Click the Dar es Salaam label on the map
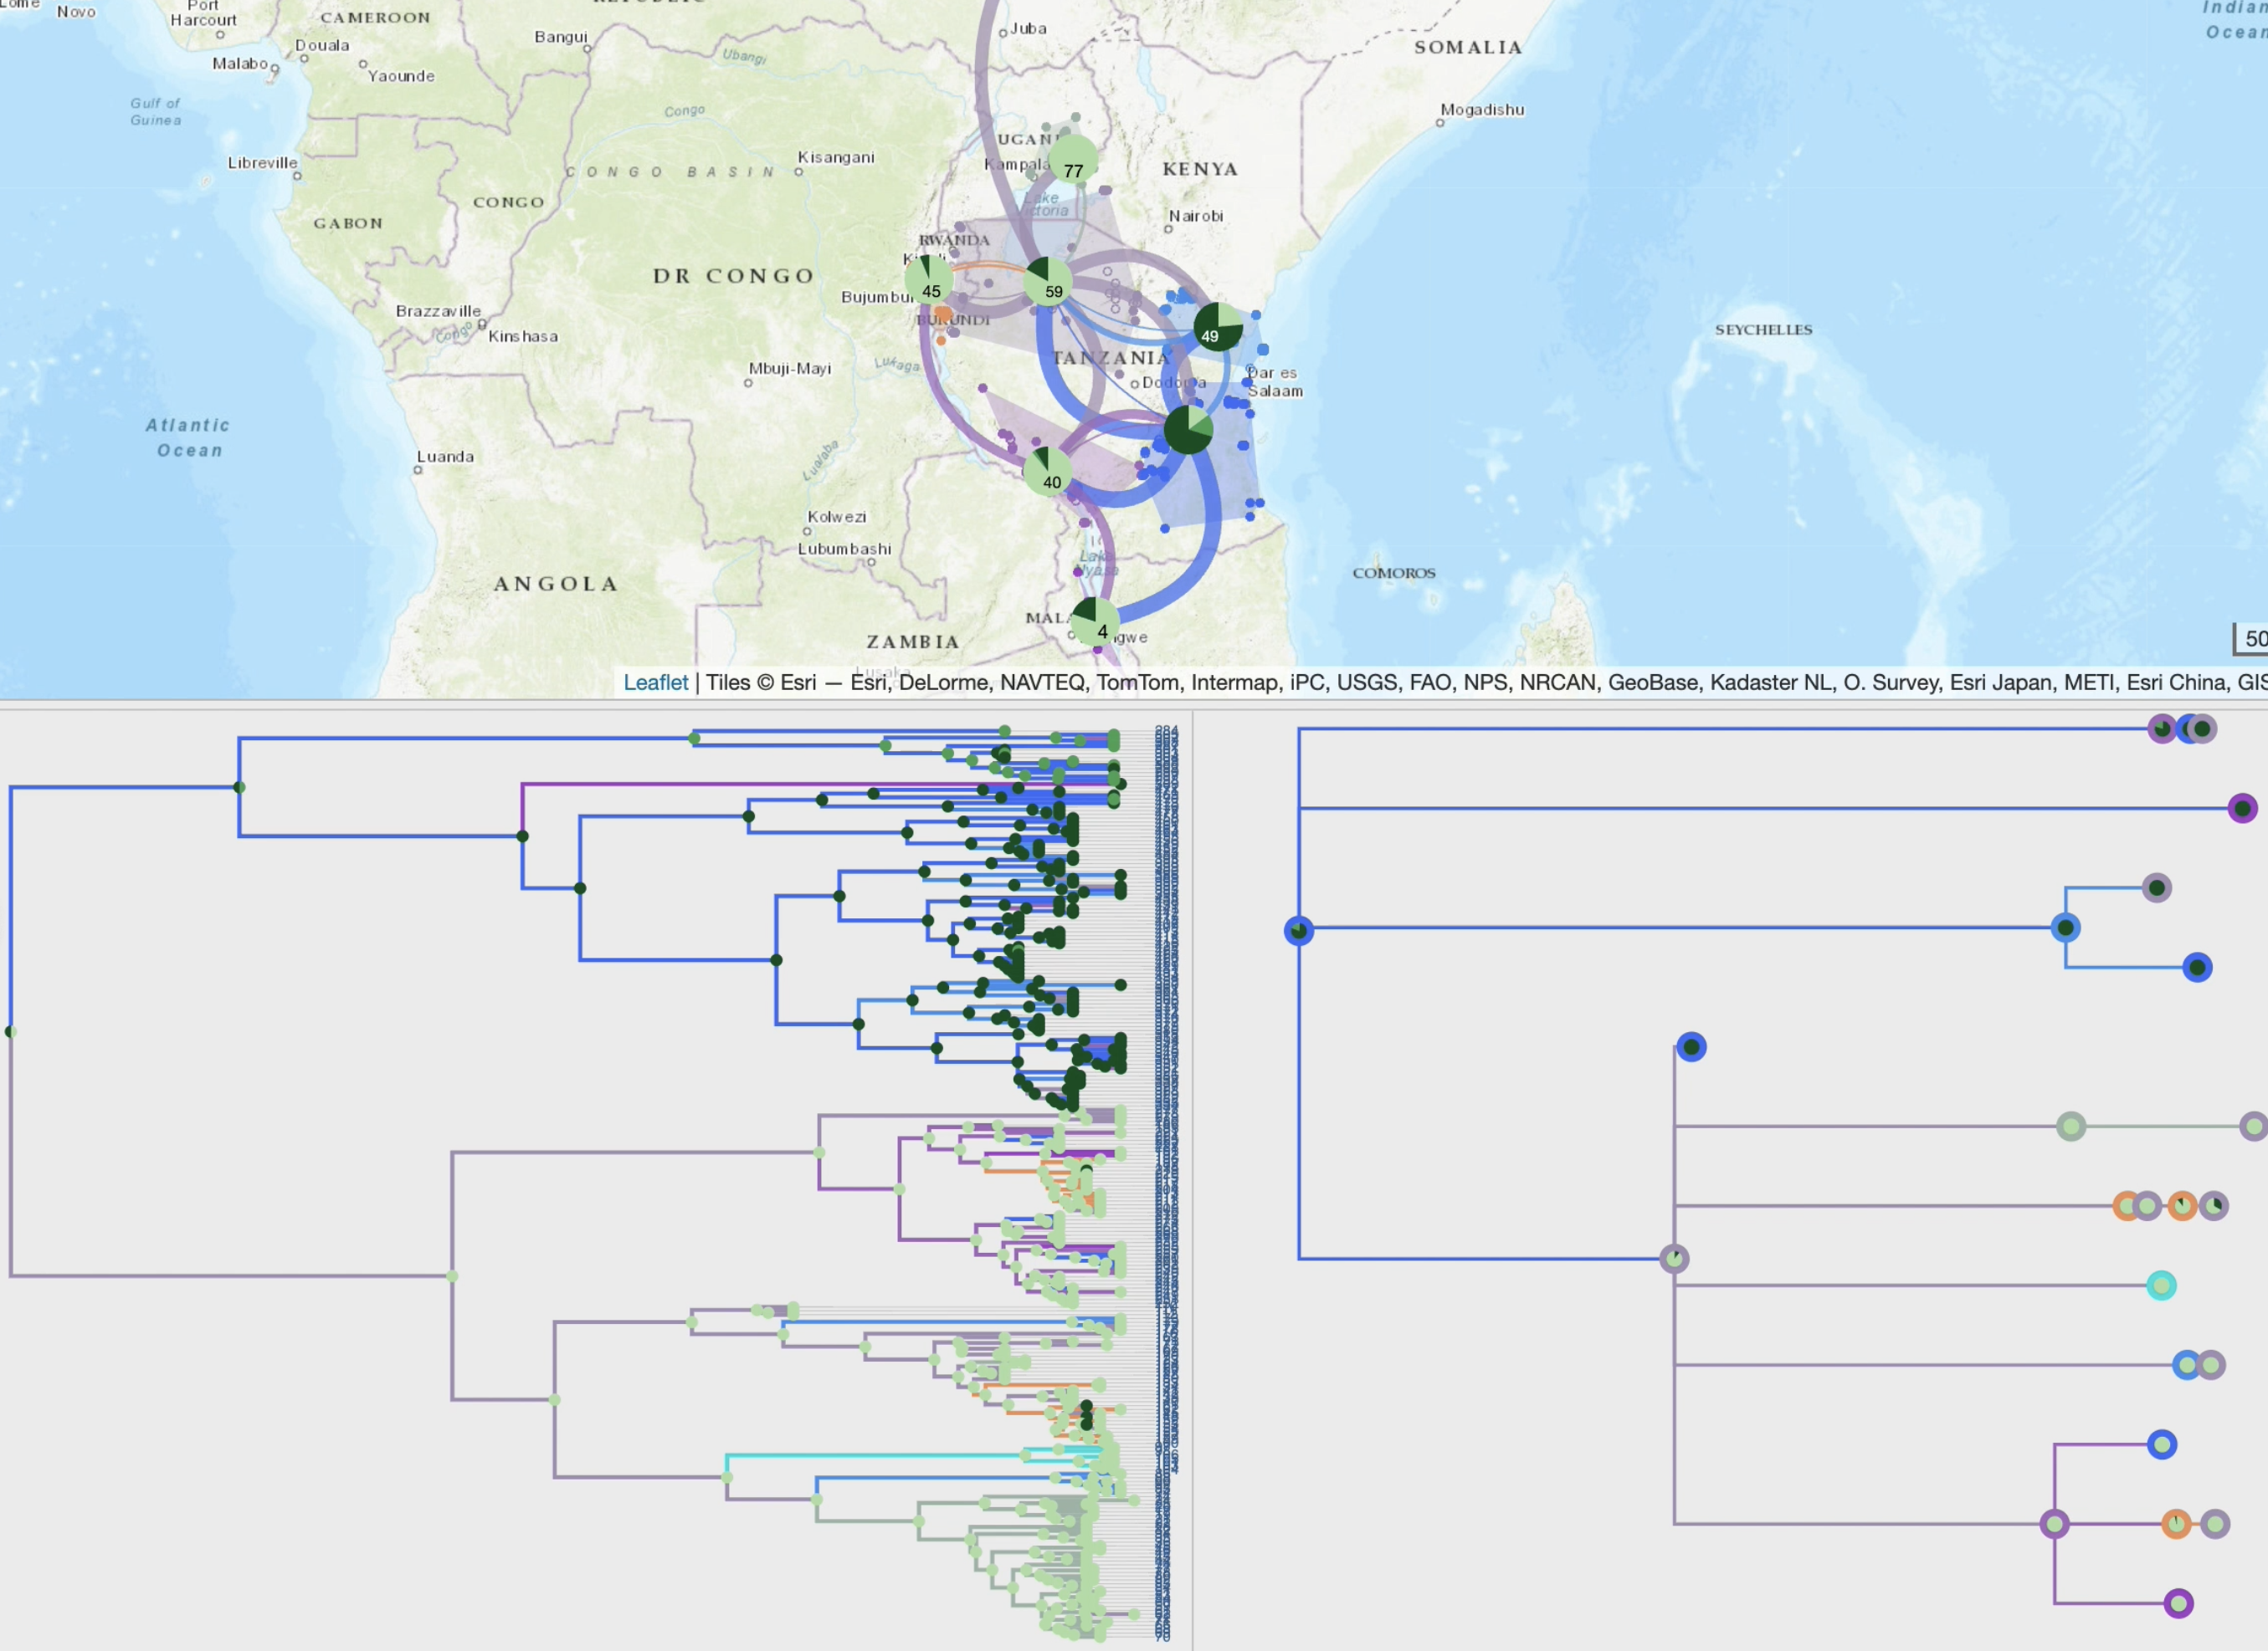Viewport: 2268px width, 1651px height. [x=1275, y=381]
